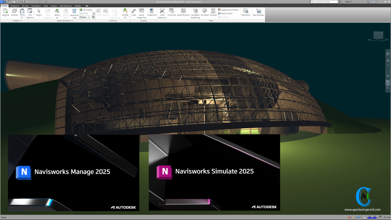Click inside the Quick Find search field
The height and width of the screenshot is (220, 391).
(85, 13)
